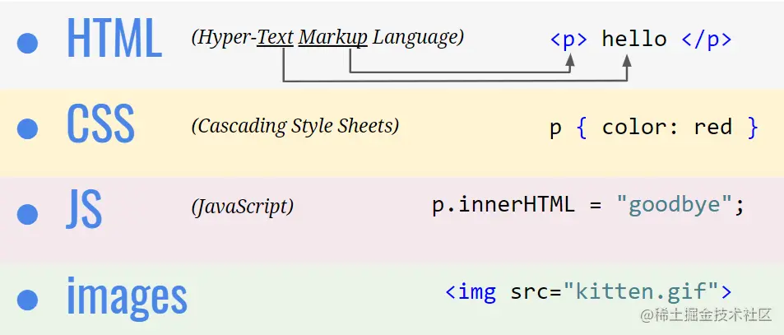Click the Cascading Style Sheets description
Image resolution: width=784 pixels, height=335 pixels.
295,126
